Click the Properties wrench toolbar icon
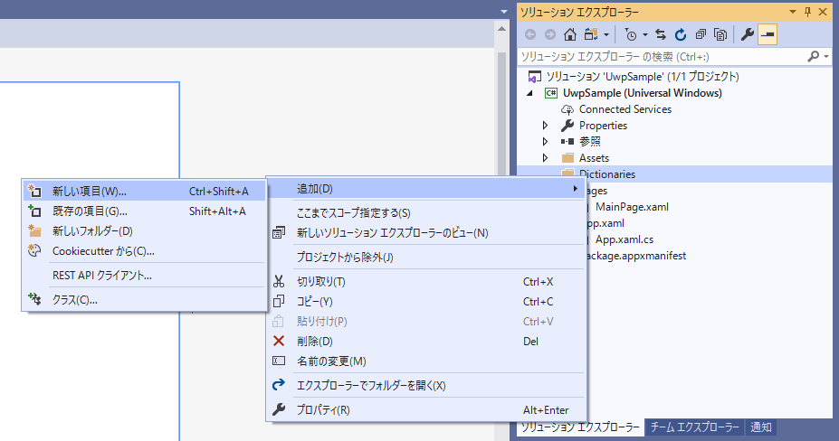The width and height of the screenshot is (839, 441). [747, 34]
